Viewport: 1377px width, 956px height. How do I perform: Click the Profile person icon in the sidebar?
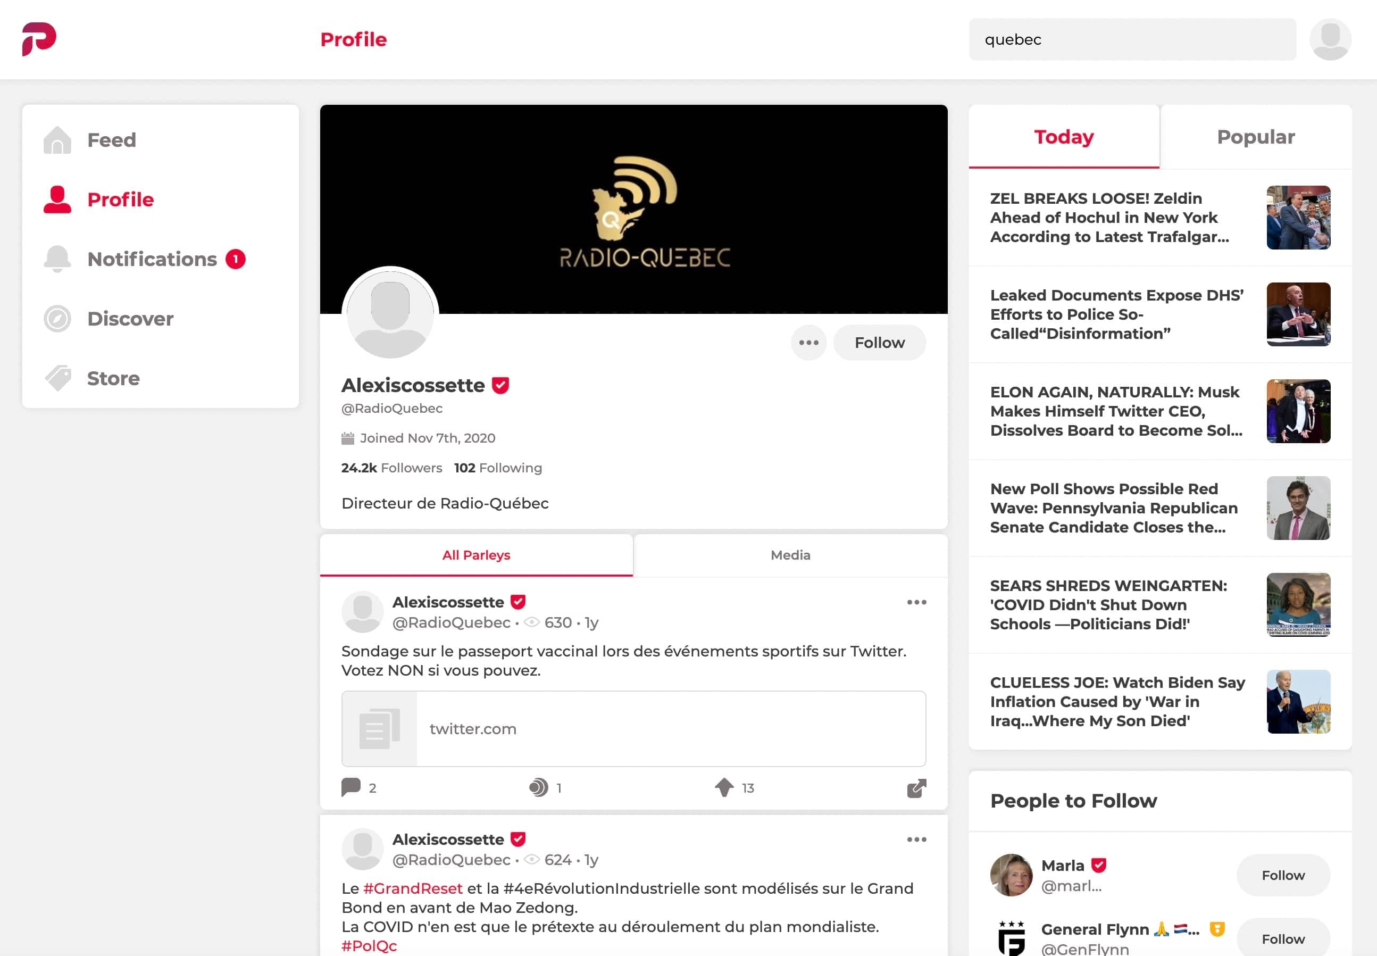pos(57,199)
